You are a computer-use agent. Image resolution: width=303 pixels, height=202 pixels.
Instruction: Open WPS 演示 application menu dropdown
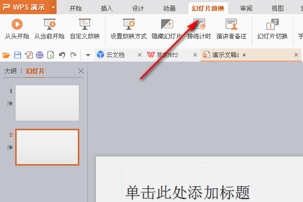coord(53,8)
